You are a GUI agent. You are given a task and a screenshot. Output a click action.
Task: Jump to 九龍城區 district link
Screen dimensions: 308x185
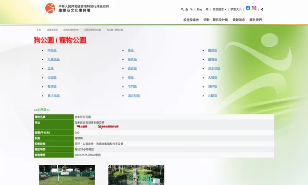click(x=53, y=59)
